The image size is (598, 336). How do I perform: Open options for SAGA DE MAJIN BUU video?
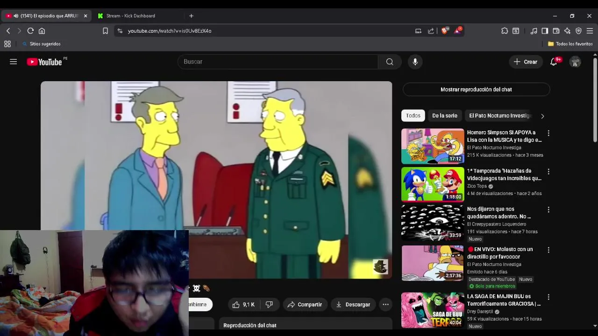tap(548, 297)
